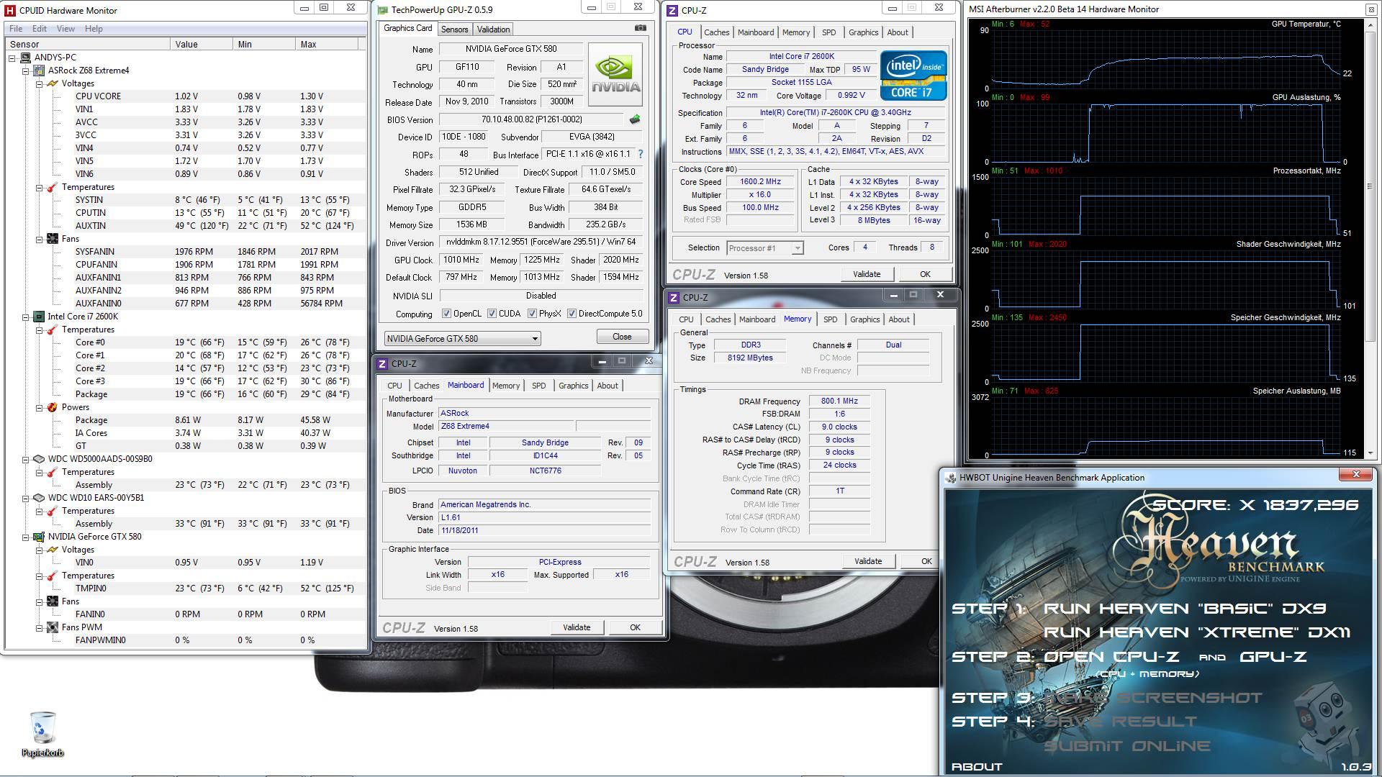Click the CPU VCORE row in HWMonitor

186,96
